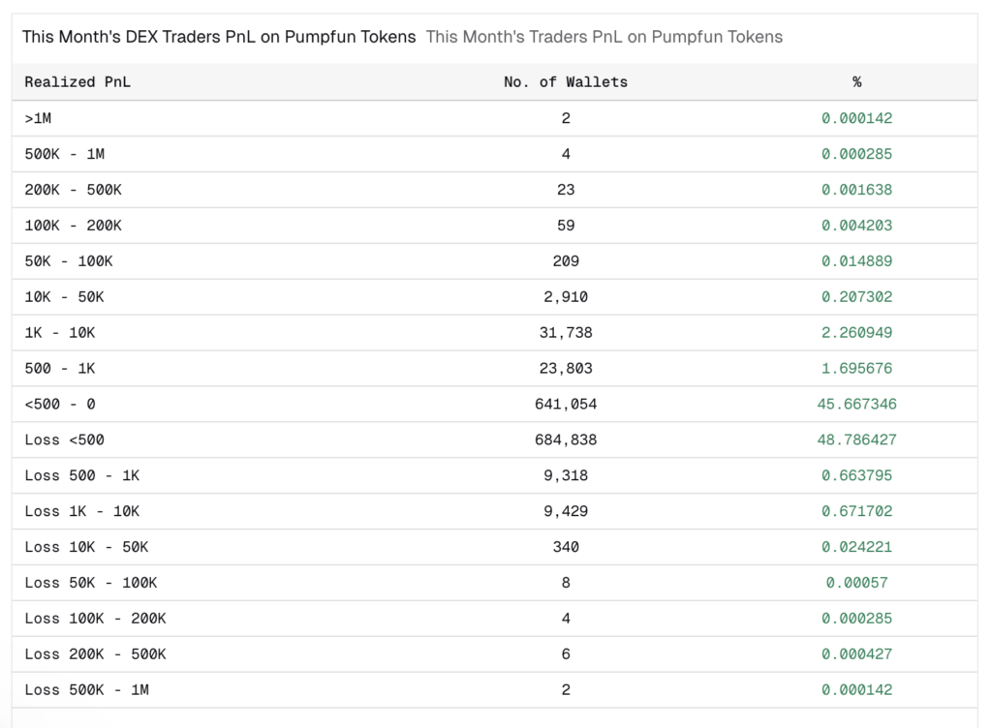
Task: Click the 641,054 wallets cell
Action: [x=566, y=404]
